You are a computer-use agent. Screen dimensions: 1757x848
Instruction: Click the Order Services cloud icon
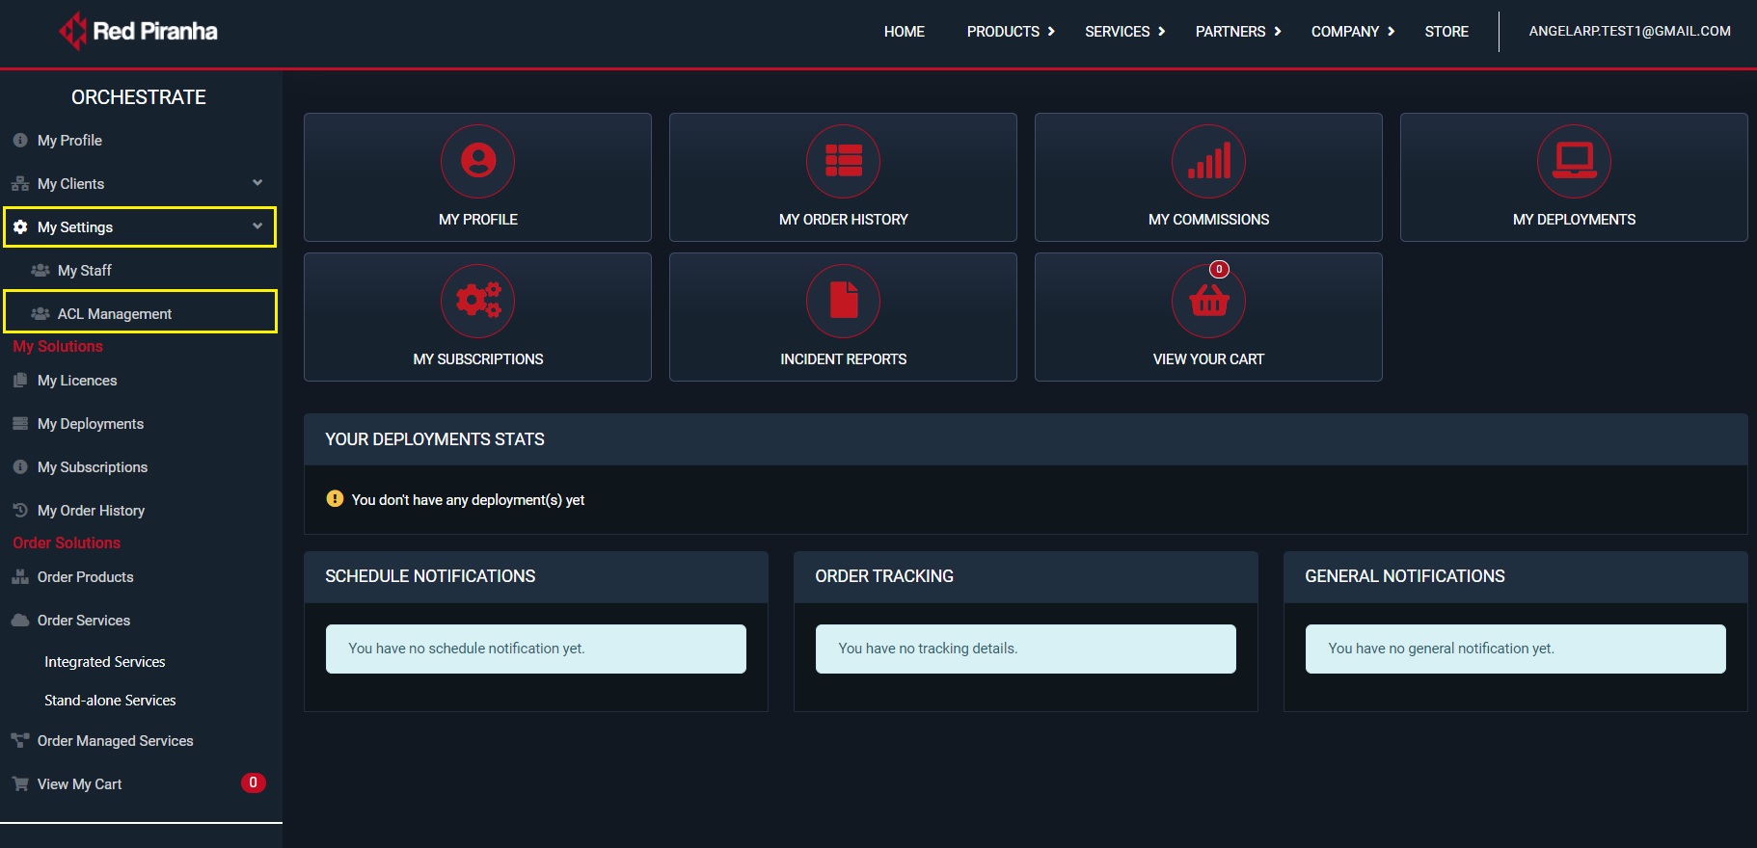pos(20,621)
